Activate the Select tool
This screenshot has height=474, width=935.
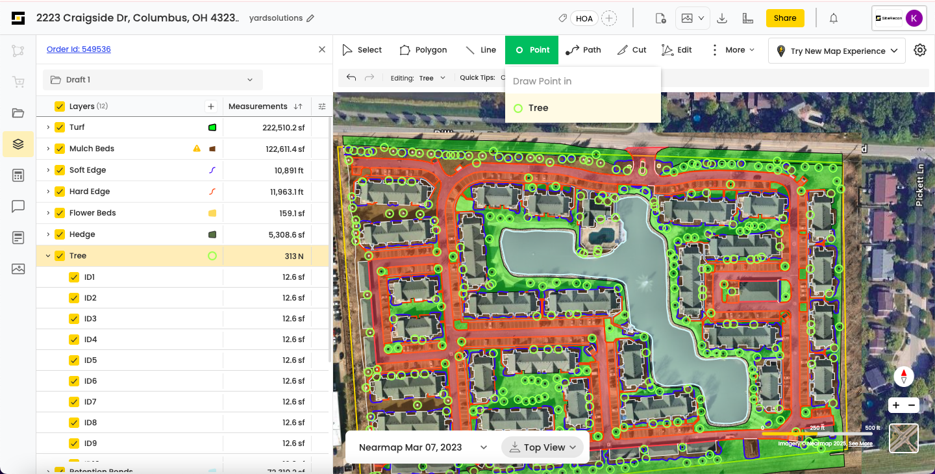[x=362, y=50]
